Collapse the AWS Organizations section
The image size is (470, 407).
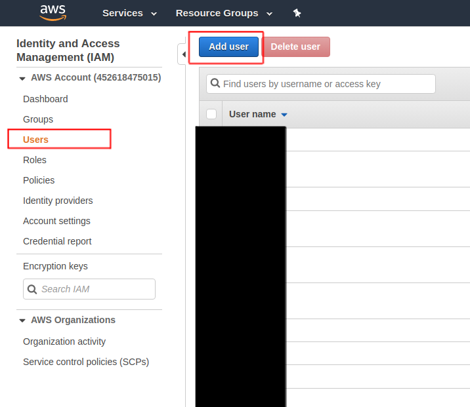22,320
